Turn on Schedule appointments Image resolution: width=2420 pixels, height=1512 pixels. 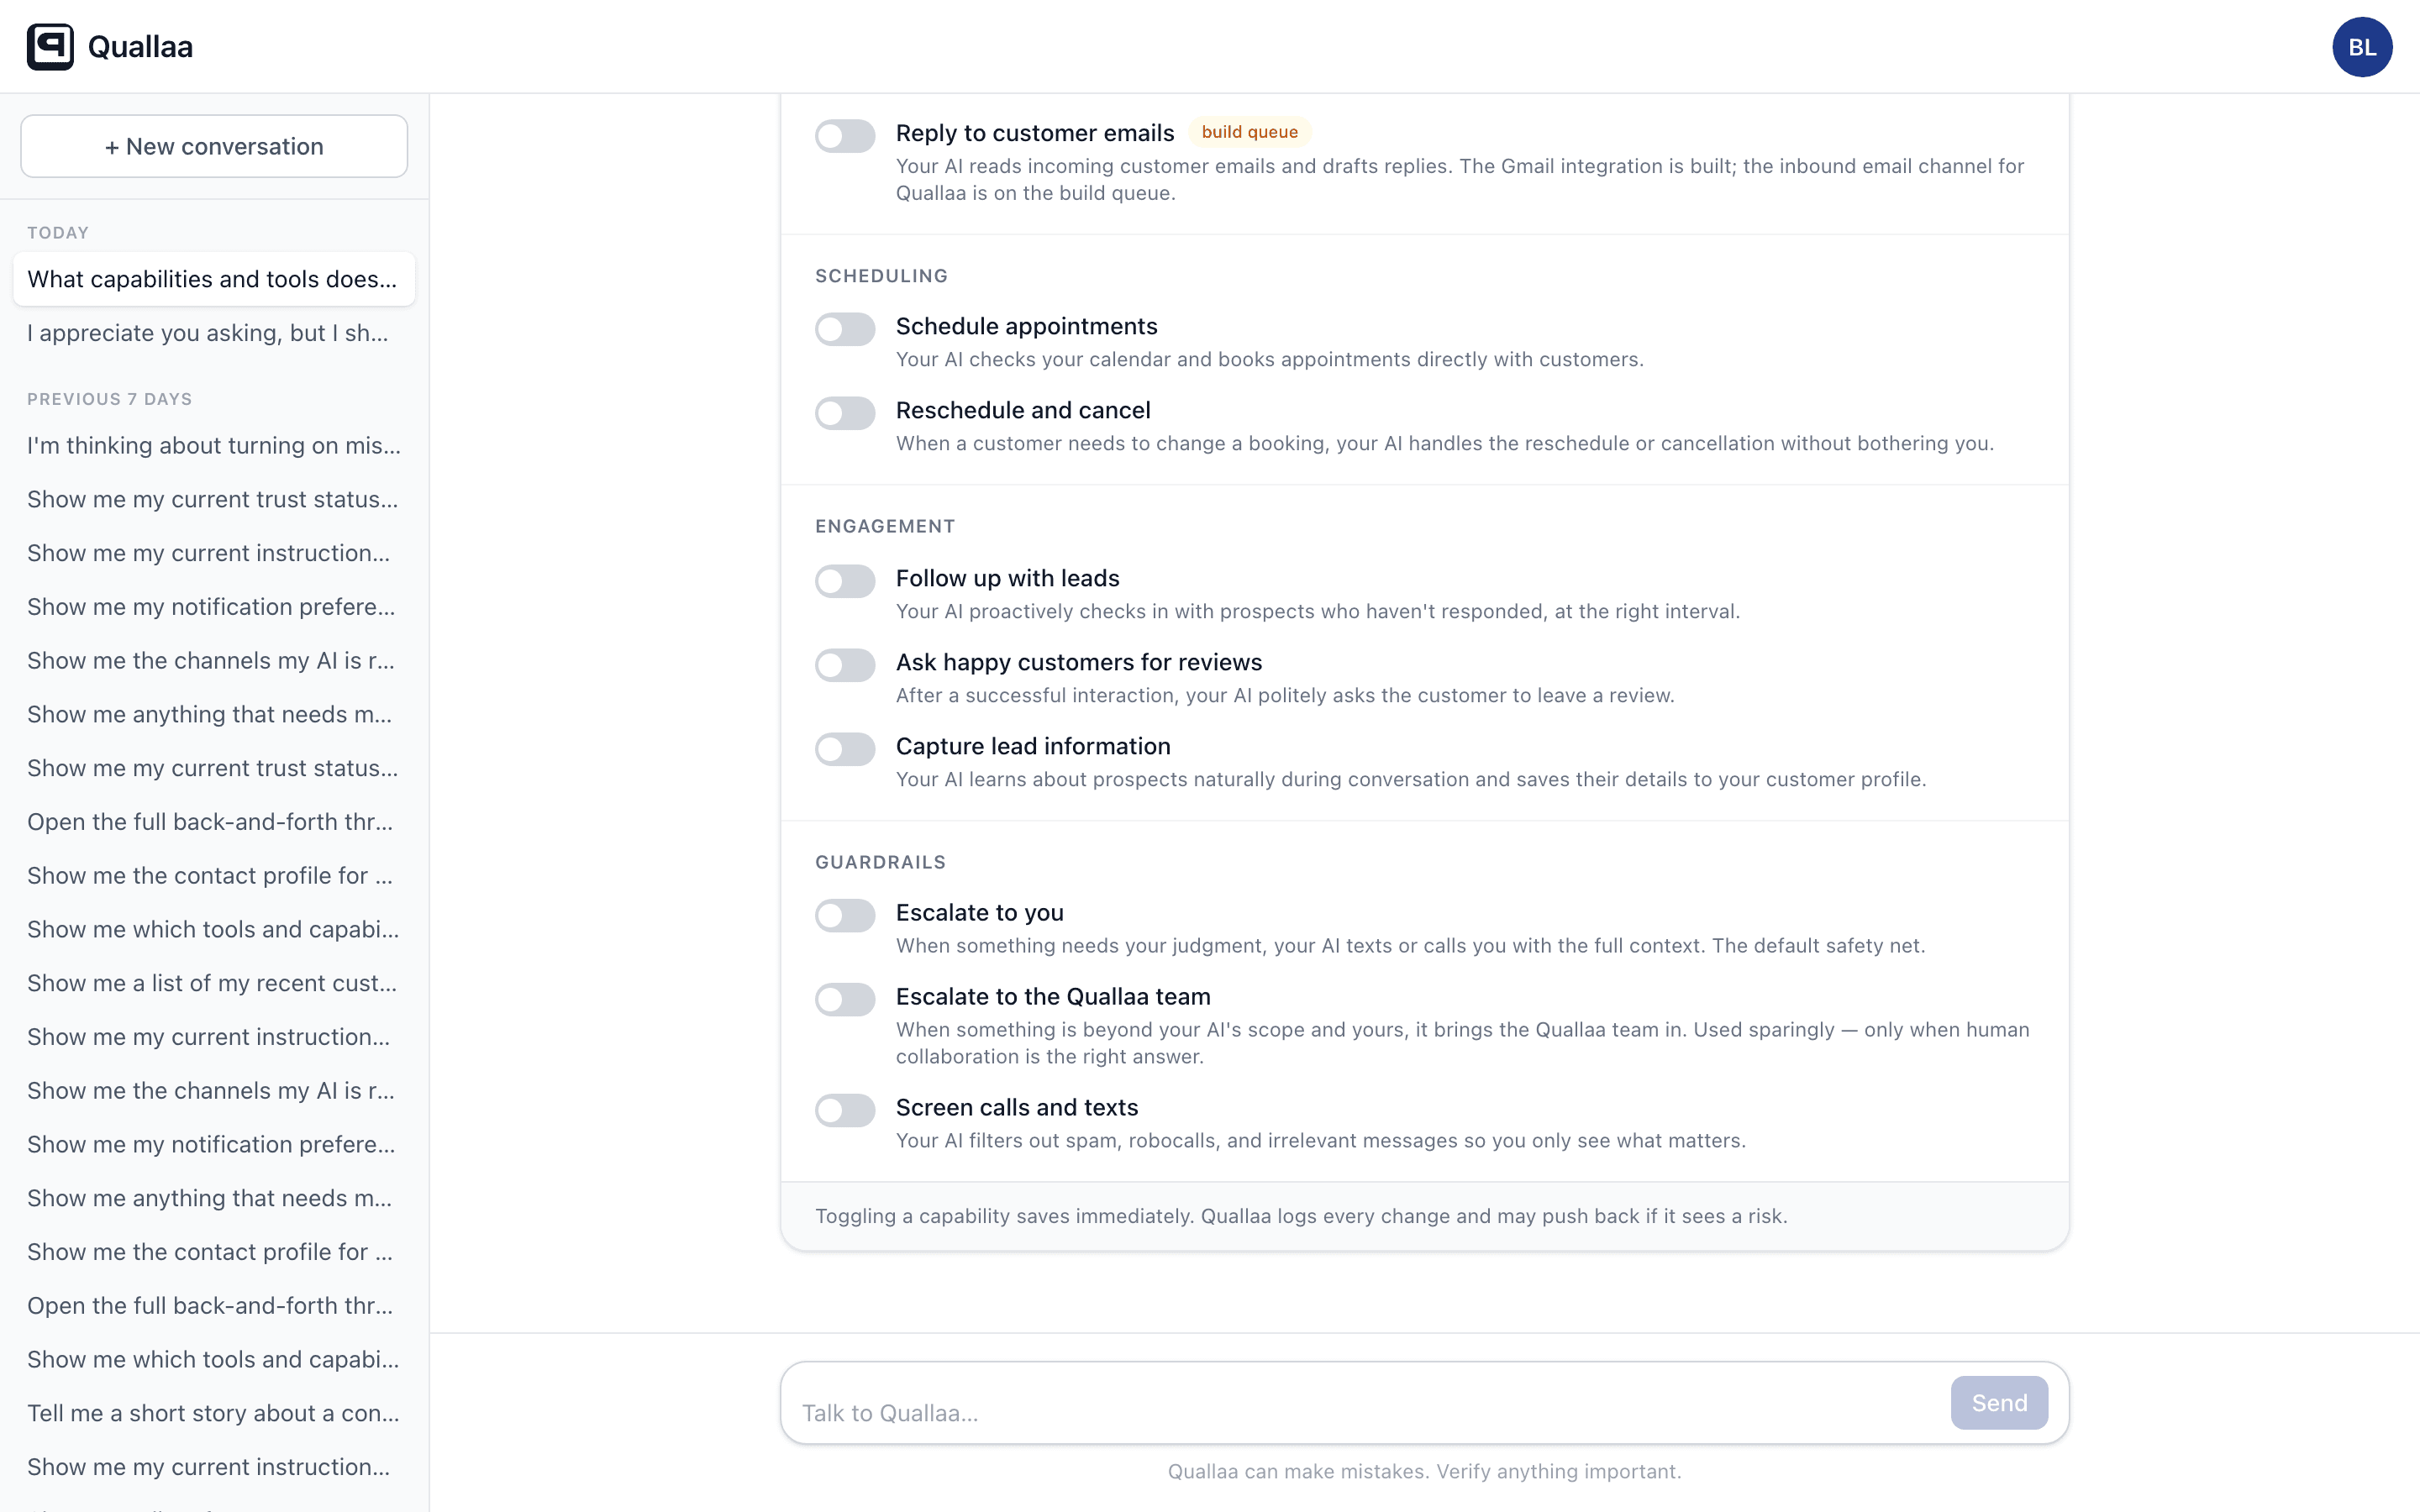[x=844, y=329]
